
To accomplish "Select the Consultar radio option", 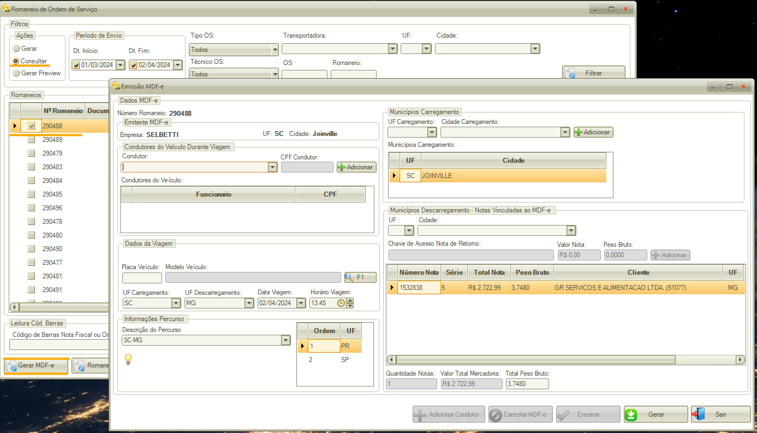I will (16, 61).
